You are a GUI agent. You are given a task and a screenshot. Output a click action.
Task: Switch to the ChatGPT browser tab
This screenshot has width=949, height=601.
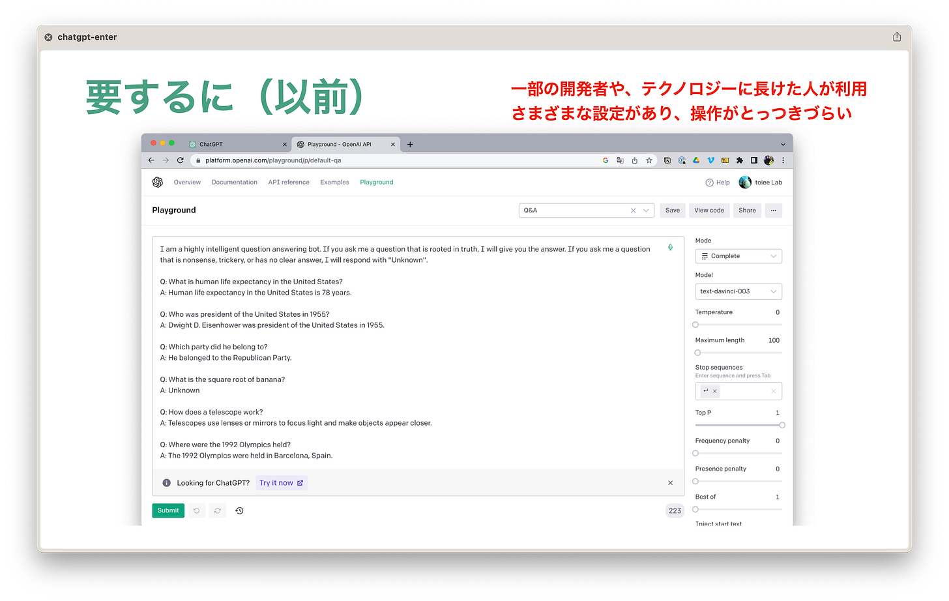tap(238, 145)
